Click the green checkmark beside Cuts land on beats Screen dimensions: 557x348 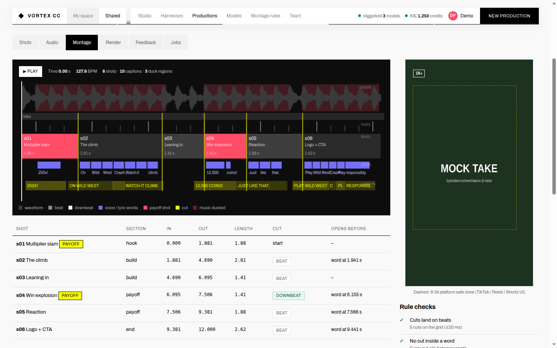coord(402,320)
